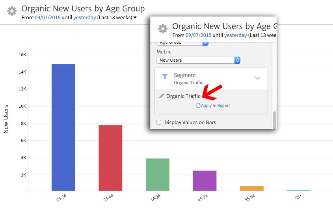
Task: Expand the Segment section chevron
Action: coord(257,78)
